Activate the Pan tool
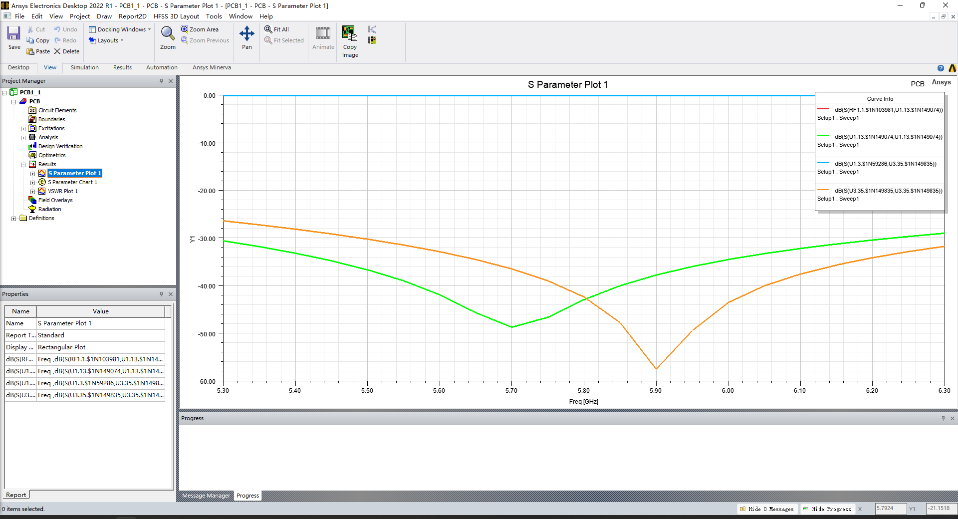Image resolution: width=958 pixels, height=519 pixels. [247, 33]
